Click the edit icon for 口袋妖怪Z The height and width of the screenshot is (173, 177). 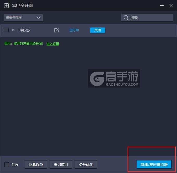tap(56, 30)
